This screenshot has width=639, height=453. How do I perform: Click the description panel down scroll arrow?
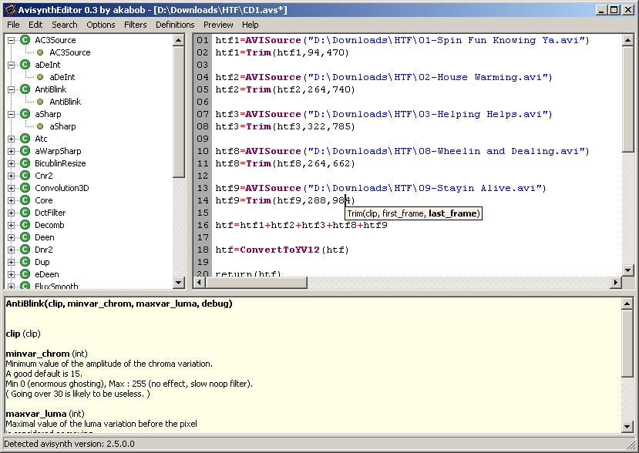point(627,427)
